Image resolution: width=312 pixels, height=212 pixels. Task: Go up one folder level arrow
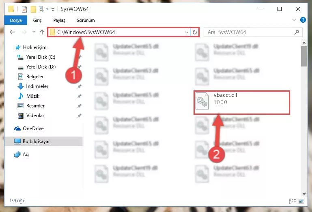click(x=42, y=32)
